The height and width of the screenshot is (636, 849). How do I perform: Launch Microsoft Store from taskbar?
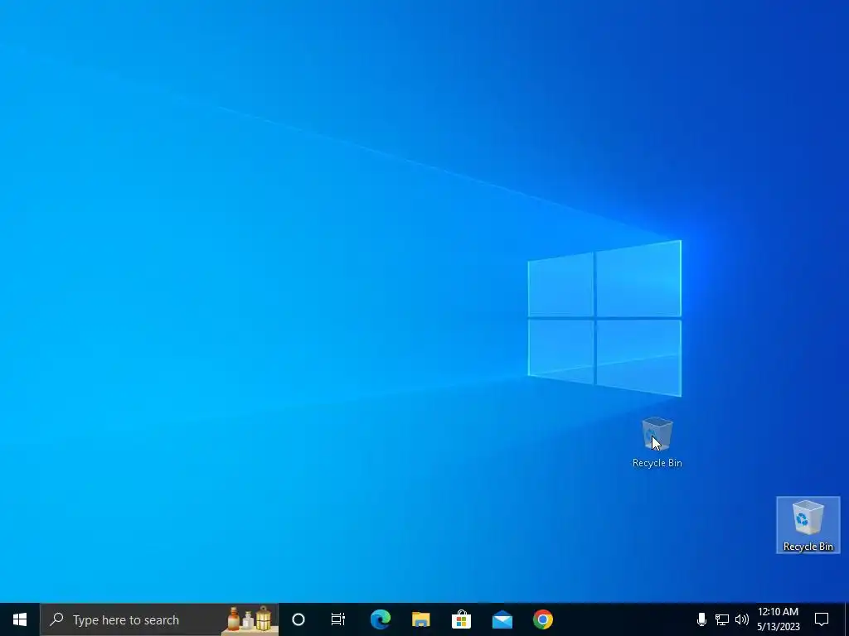(x=461, y=619)
